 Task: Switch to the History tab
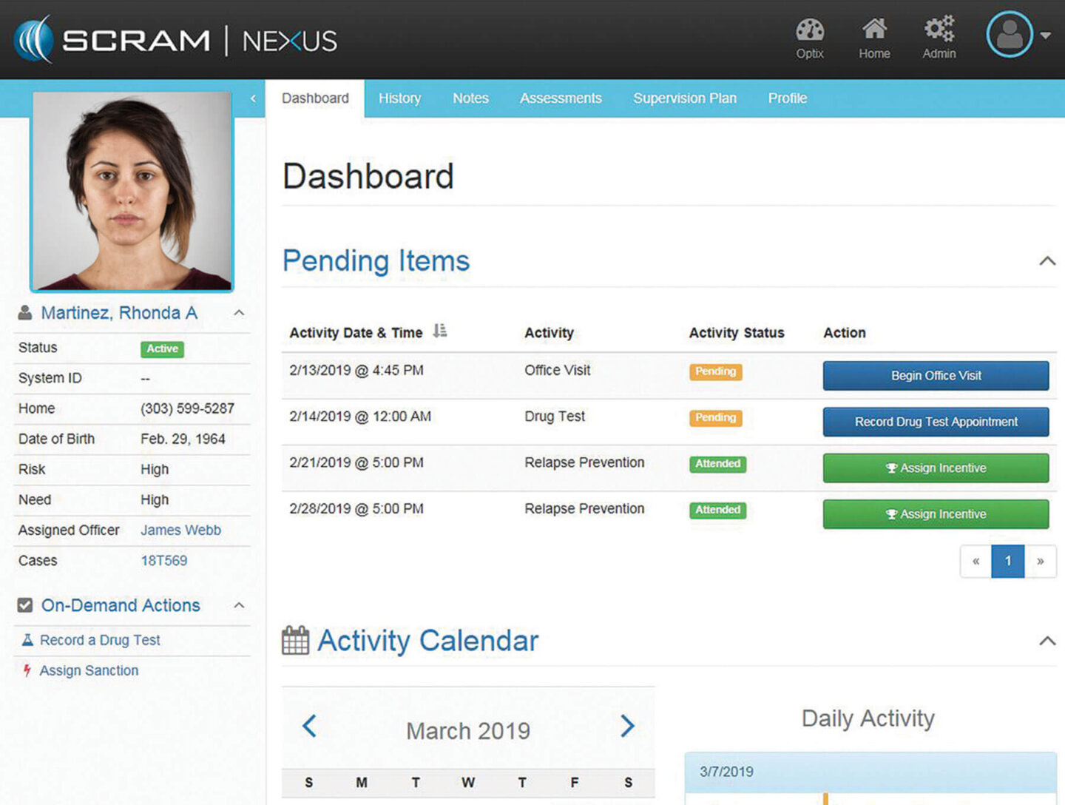click(x=399, y=98)
